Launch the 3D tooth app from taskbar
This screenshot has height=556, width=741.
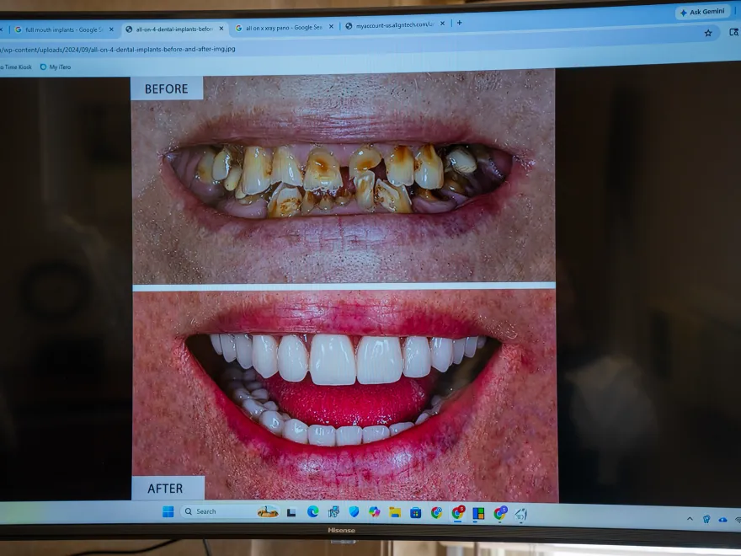coord(520,515)
